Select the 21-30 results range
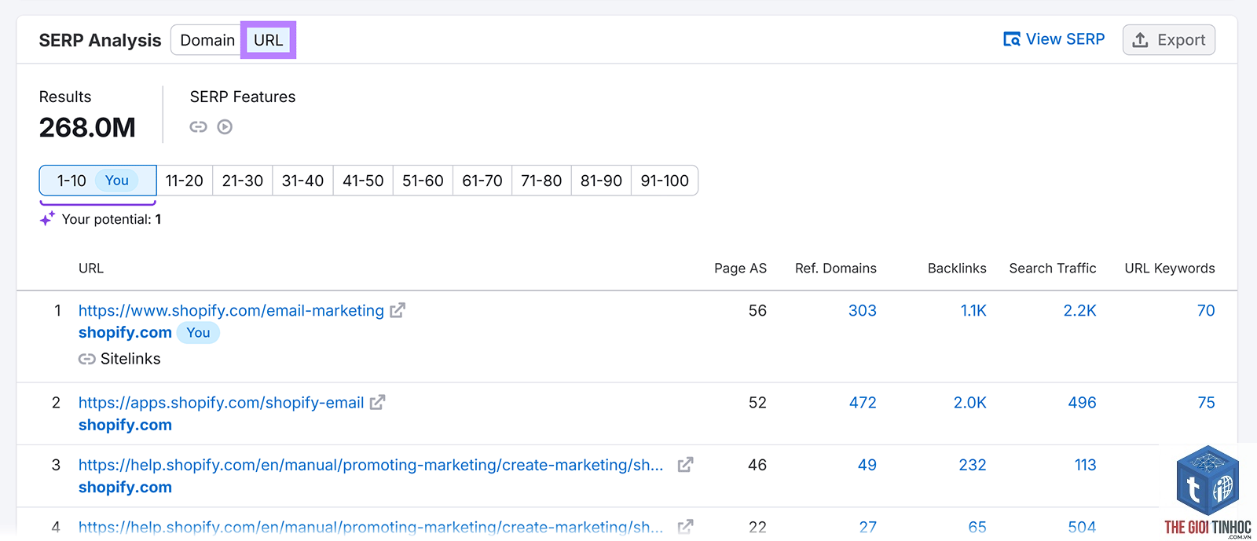This screenshot has width=1257, height=541. click(243, 181)
